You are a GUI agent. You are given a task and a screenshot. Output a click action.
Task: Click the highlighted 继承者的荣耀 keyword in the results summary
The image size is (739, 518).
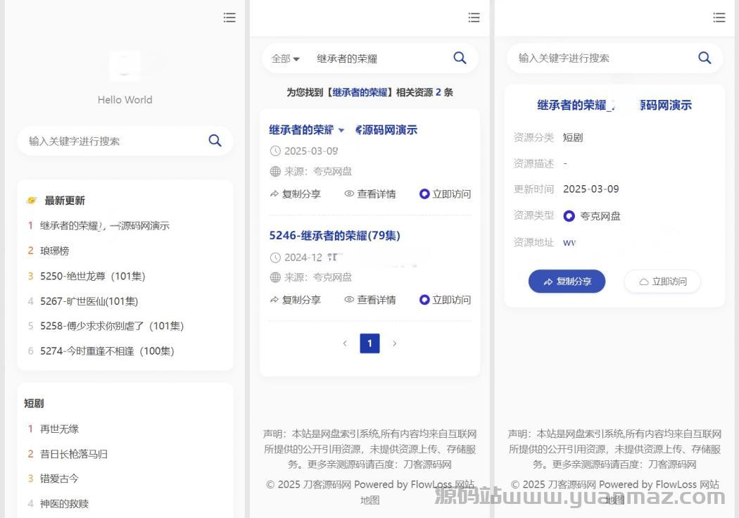pos(360,92)
